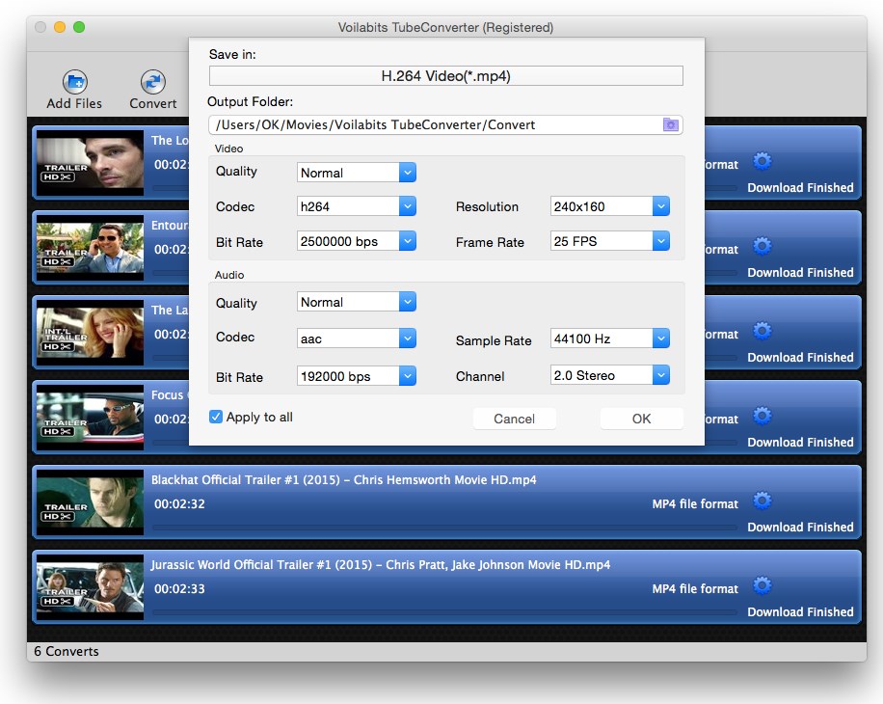This screenshot has width=883, height=704.
Task: Open the Video Bit Rate dropdown
Action: 357,242
